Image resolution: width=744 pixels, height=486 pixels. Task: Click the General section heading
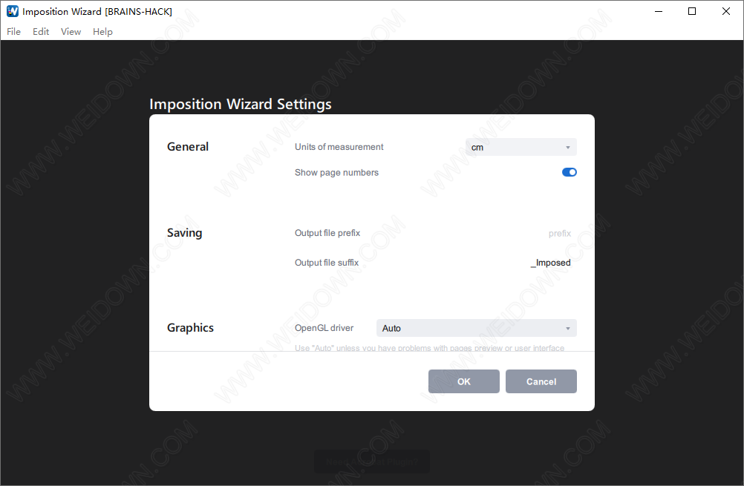(187, 146)
